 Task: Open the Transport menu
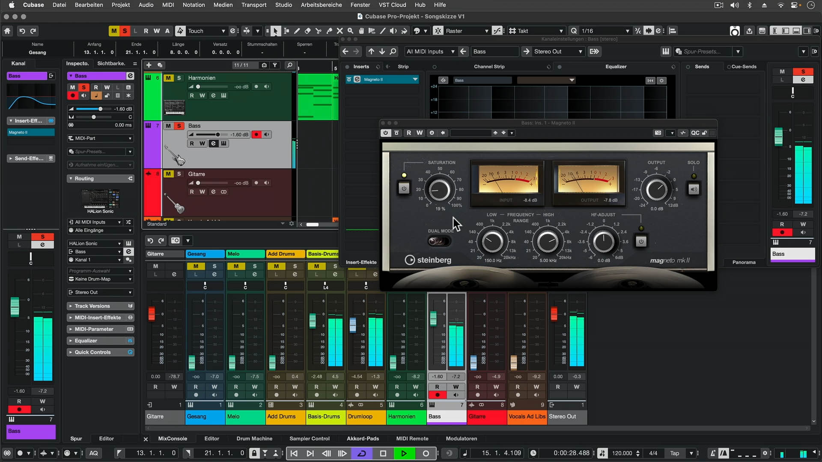coord(253,5)
